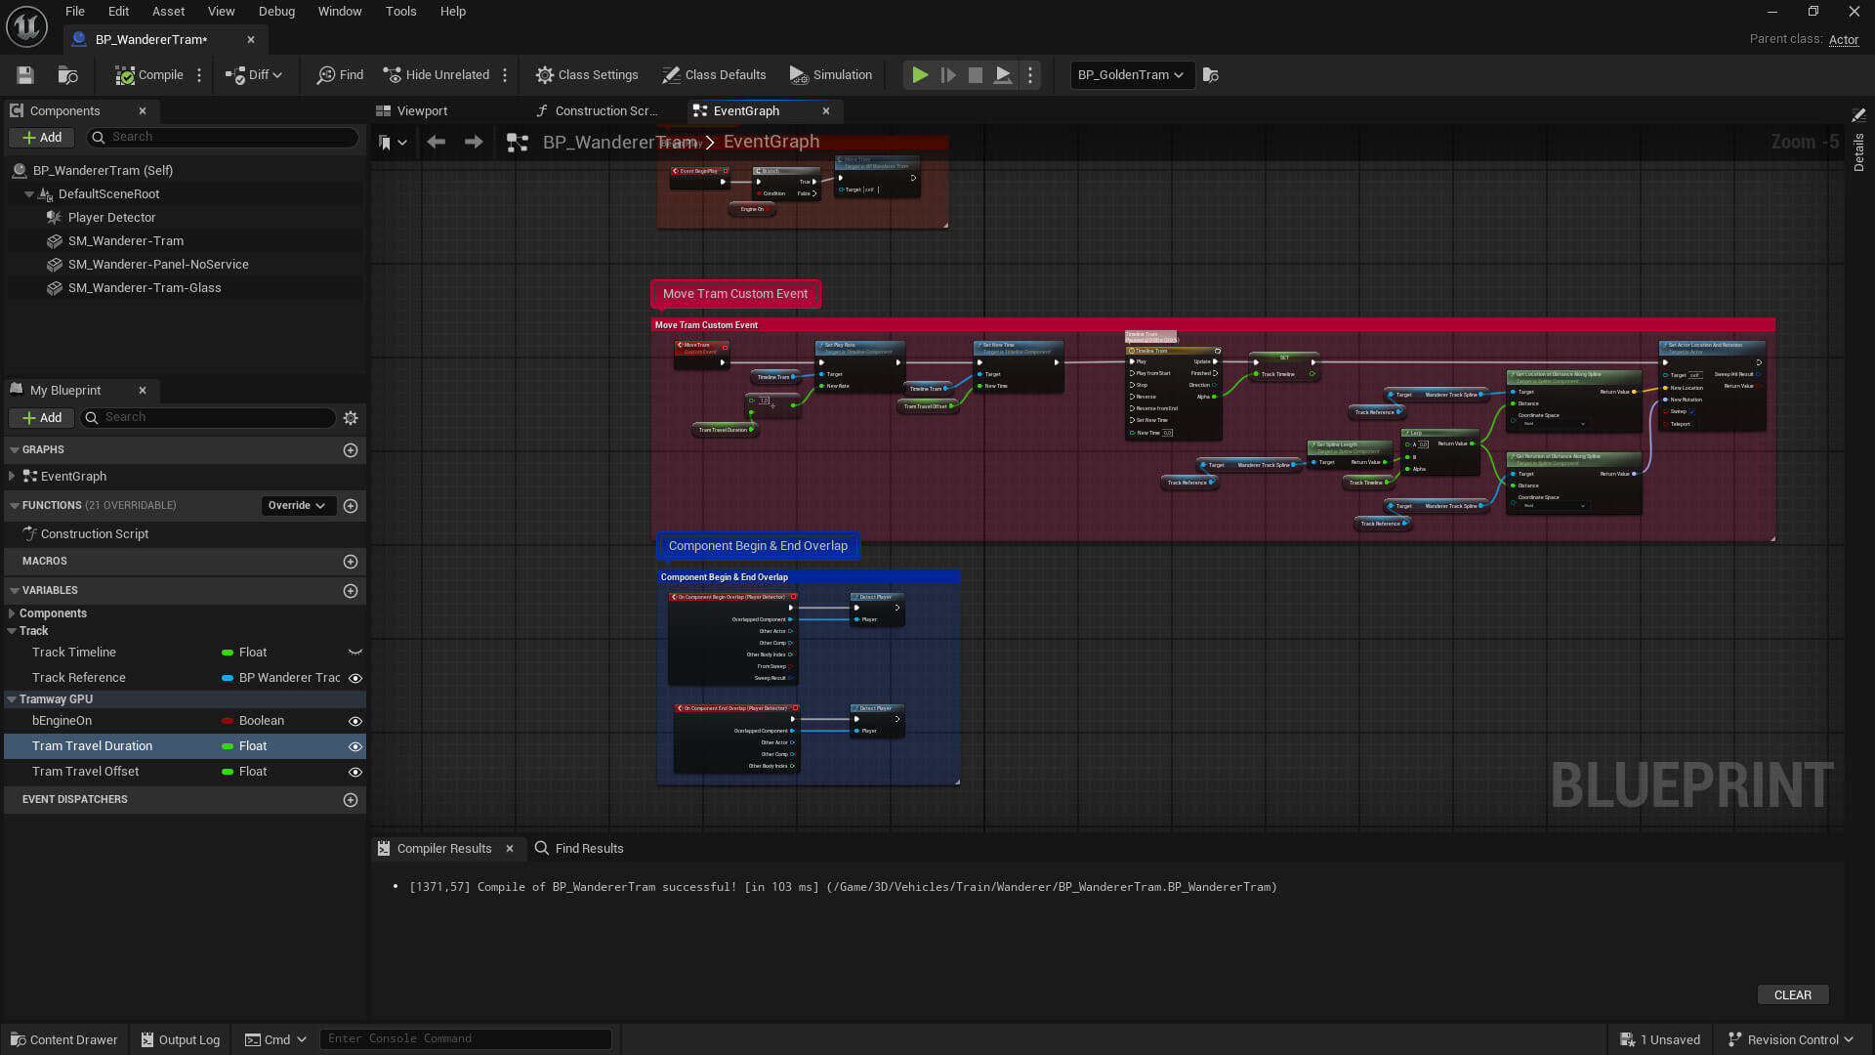Start a Simulation session
The width and height of the screenshot is (1875, 1055).
(830, 74)
